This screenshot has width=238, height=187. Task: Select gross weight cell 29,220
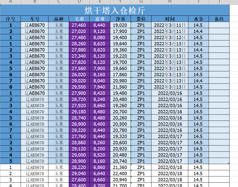point(79,130)
